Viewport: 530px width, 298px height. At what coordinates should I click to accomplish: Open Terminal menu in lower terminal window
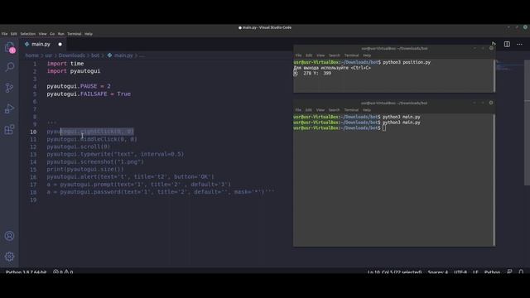351,110
